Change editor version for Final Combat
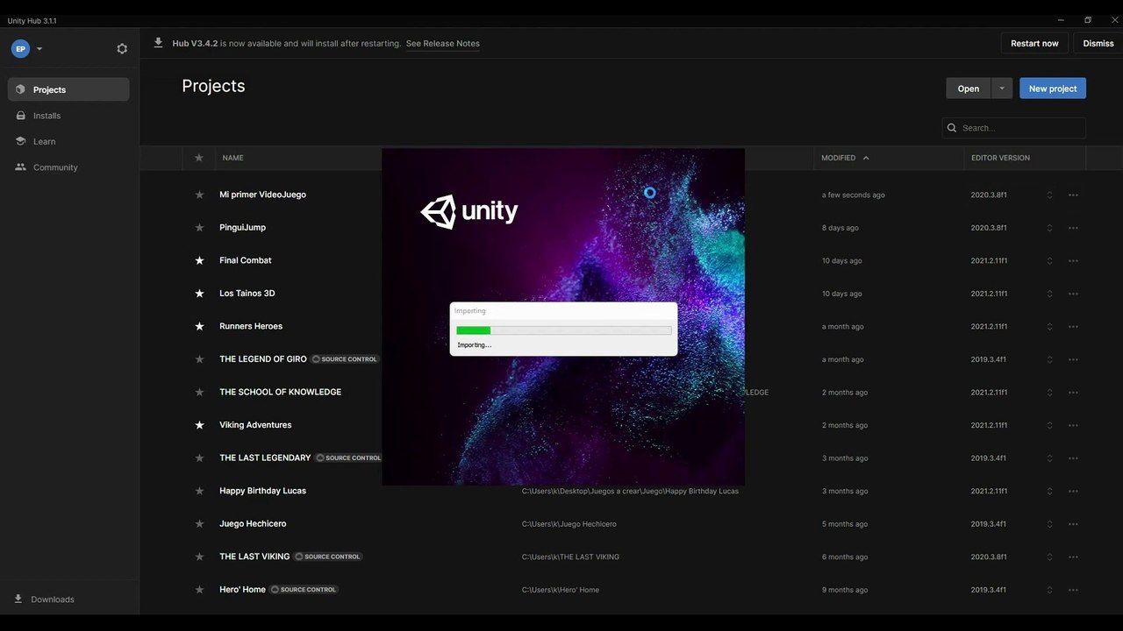 1049,260
